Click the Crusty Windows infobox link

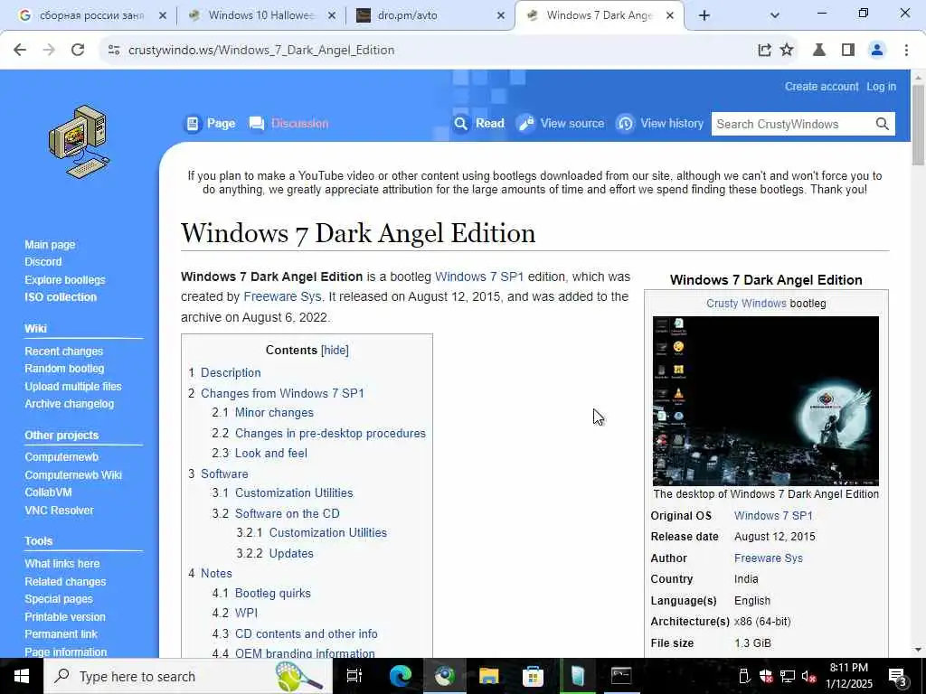point(746,304)
